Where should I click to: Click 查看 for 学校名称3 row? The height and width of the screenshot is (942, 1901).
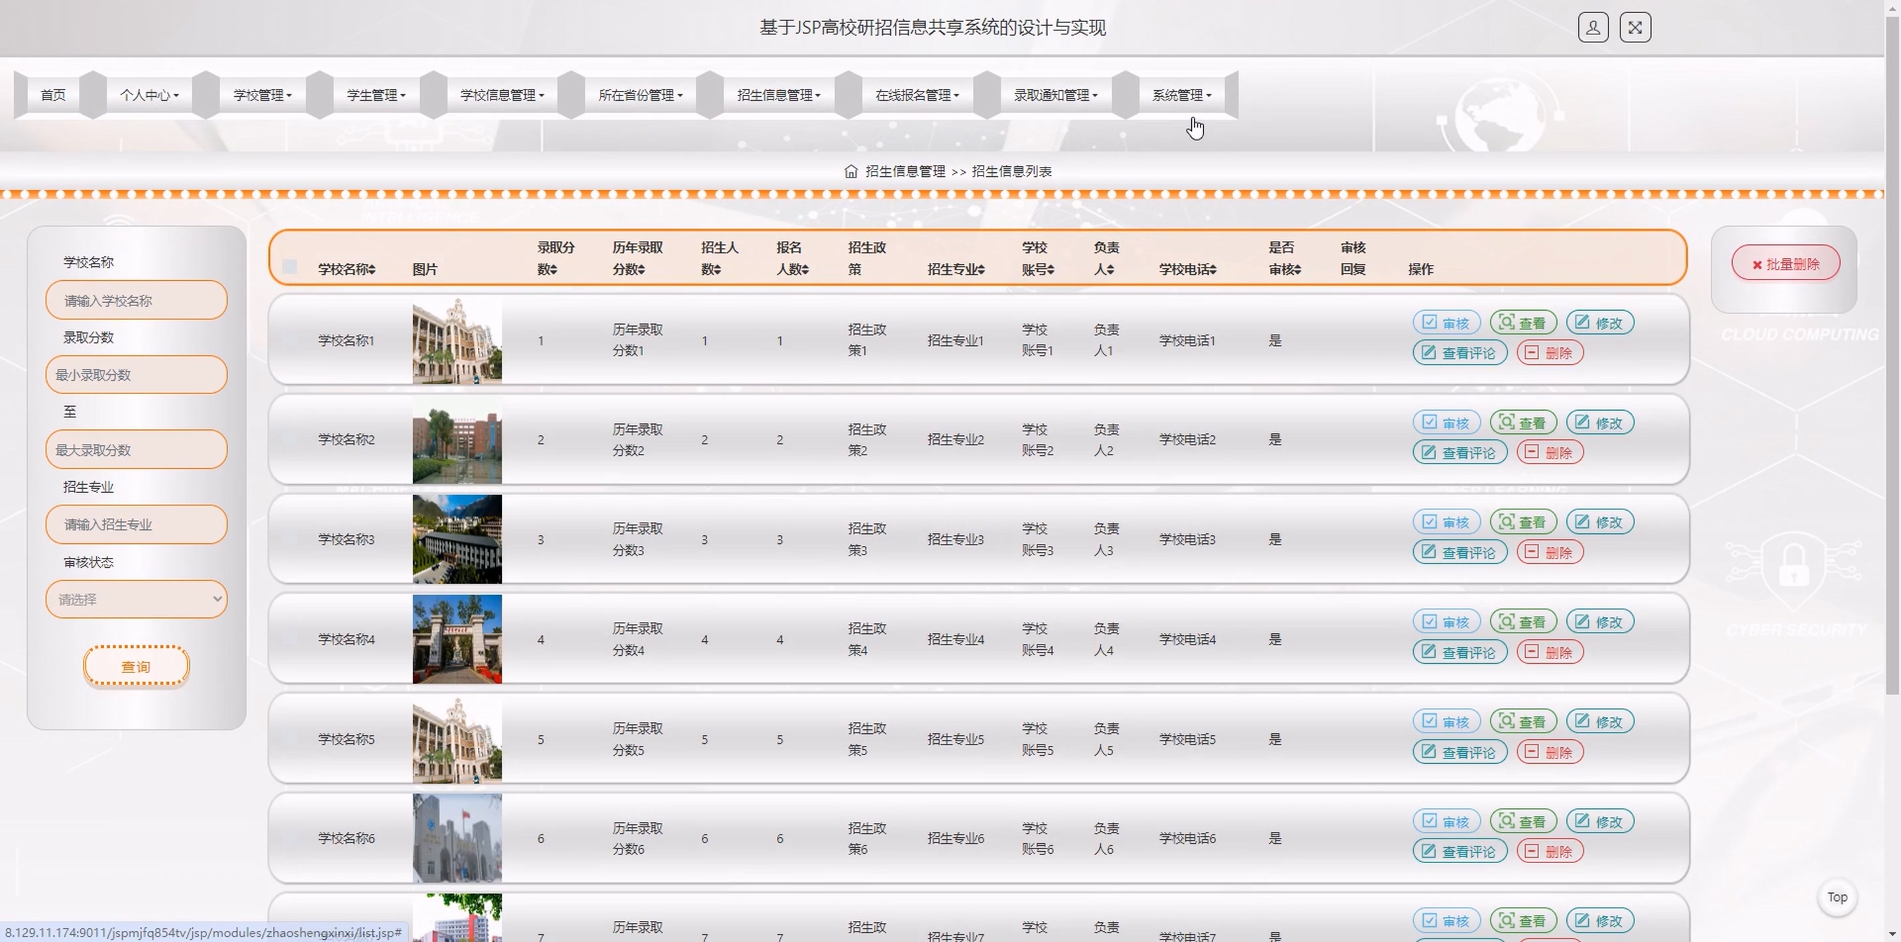coord(1523,522)
